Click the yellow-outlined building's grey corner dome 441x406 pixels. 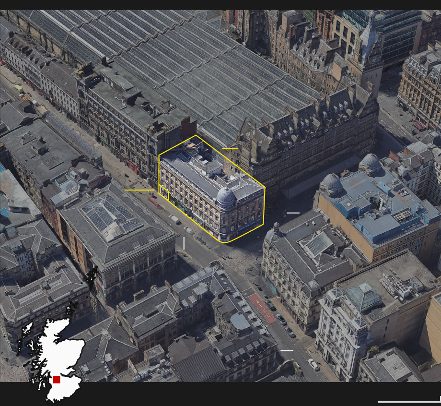[226, 197]
